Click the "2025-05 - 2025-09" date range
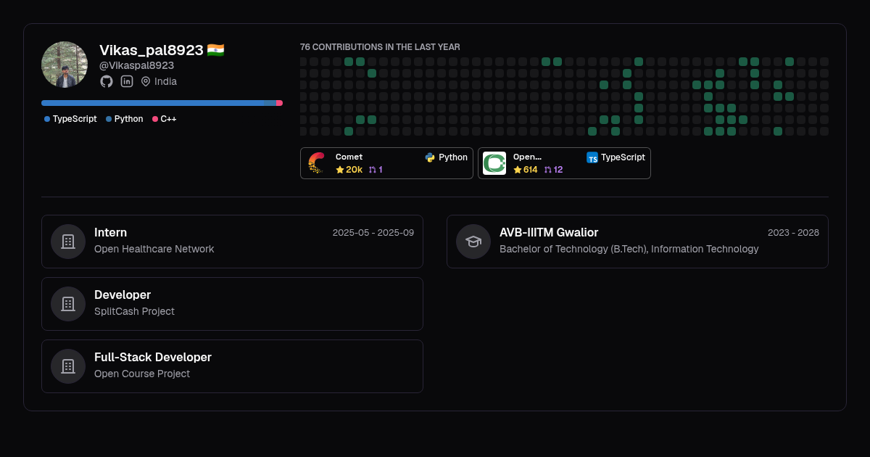 (x=373, y=233)
